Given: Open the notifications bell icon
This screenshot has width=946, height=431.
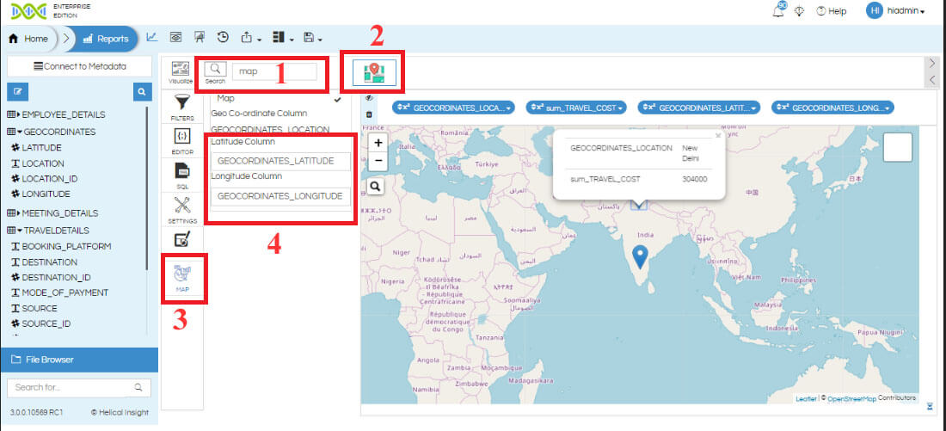Looking at the screenshot, I should tap(779, 10).
